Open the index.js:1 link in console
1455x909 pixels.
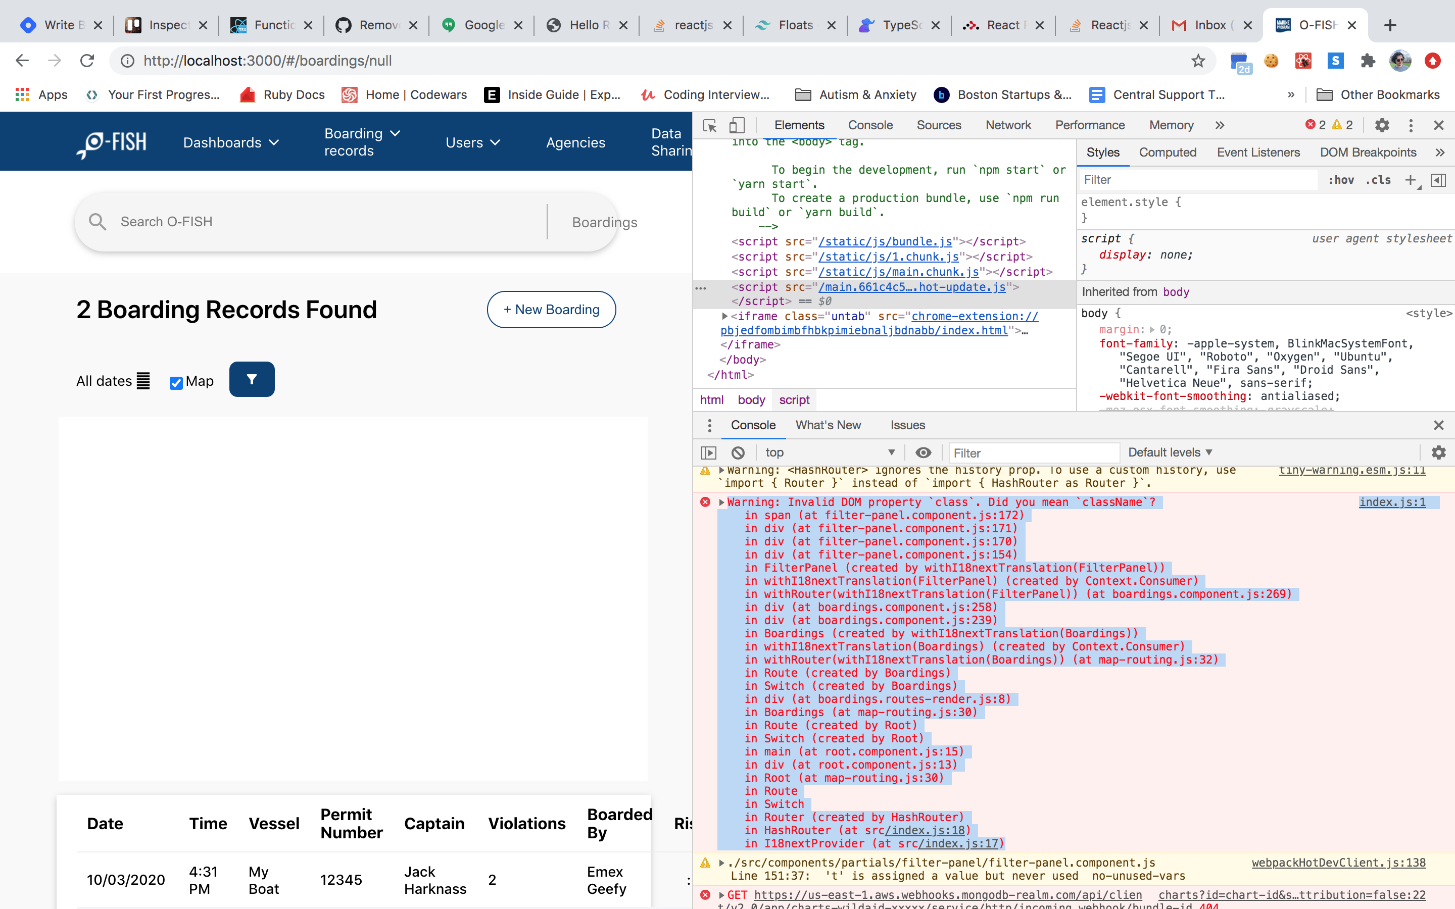(x=1392, y=502)
